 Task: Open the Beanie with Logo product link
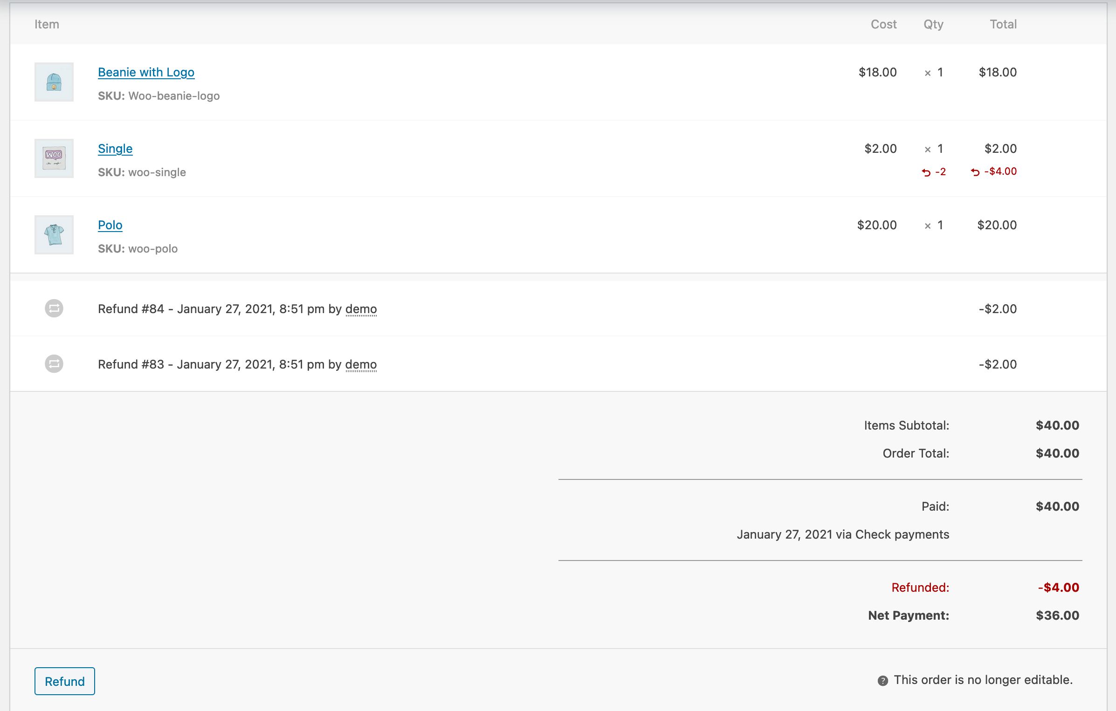(146, 72)
